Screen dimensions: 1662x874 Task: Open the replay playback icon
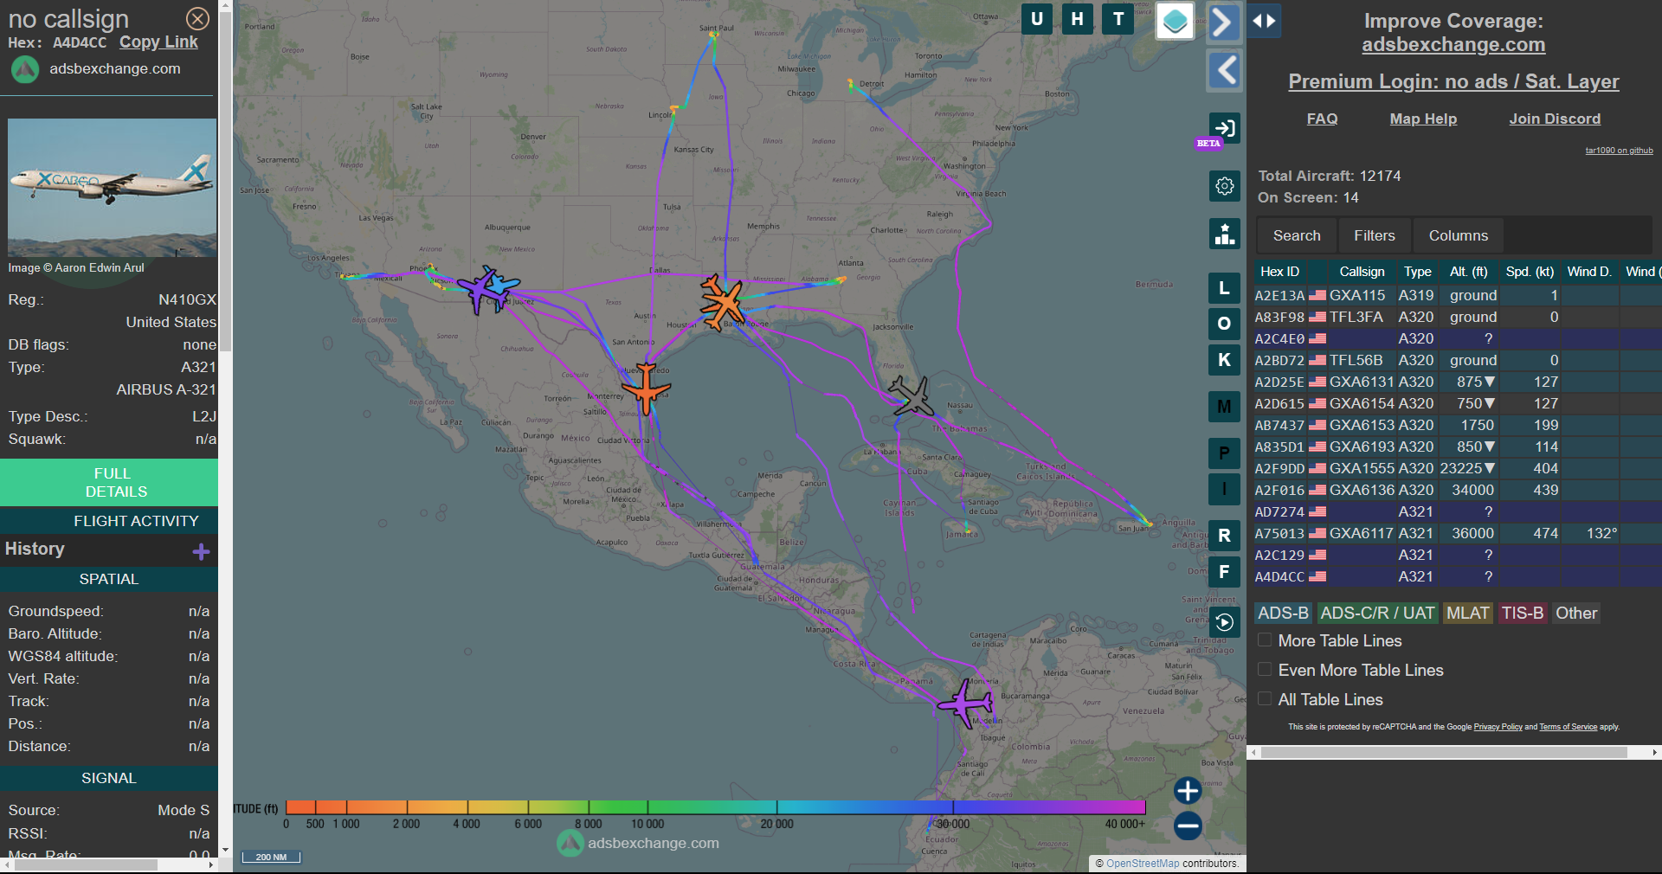tap(1224, 622)
